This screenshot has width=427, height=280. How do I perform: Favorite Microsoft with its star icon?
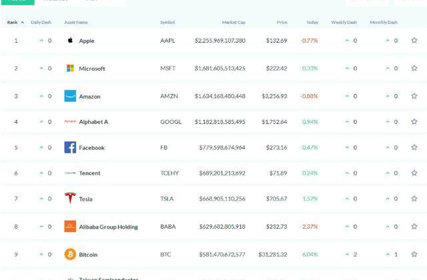click(x=414, y=68)
